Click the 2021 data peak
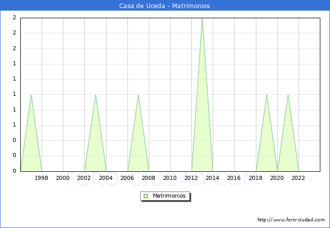This screenshot has height=228, width=330. tap(288, 95)
